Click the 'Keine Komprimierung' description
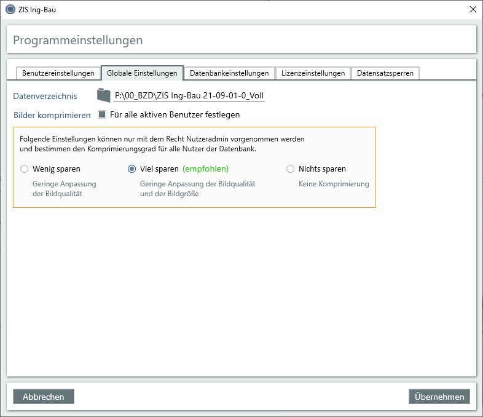 pyautogui.click(x=334, y=184)
